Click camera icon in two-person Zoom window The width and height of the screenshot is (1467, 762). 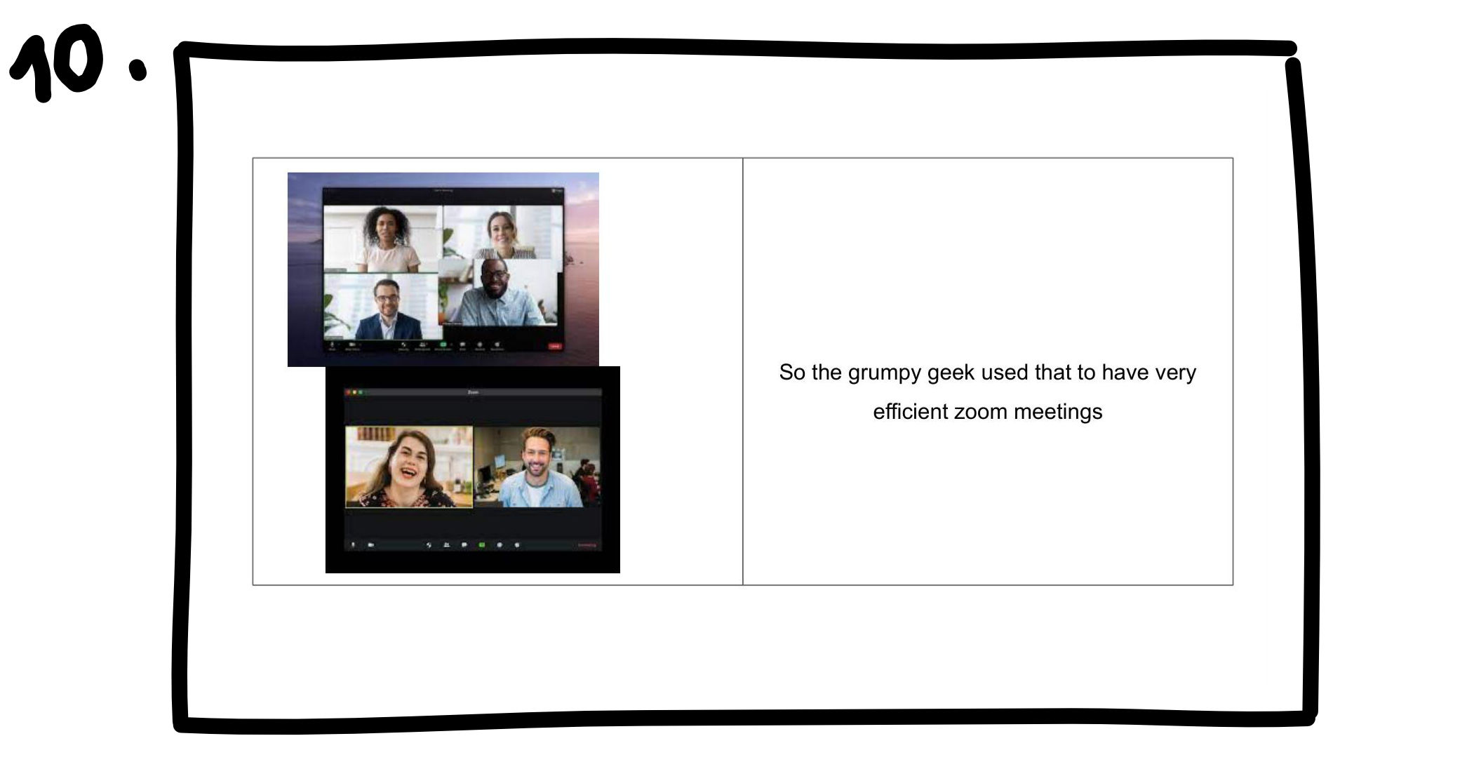tap(370, 545)
